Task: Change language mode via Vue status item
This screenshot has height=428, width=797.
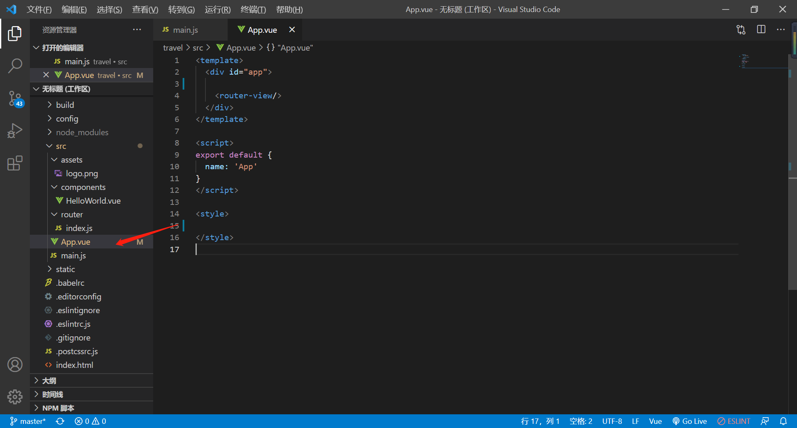Action: (x=655, y=421)
